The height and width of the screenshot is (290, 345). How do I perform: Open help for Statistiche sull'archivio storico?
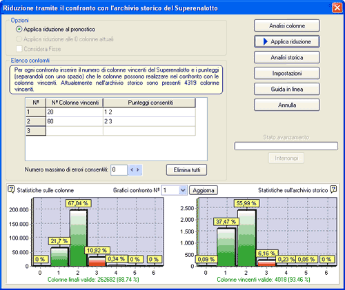pos(333,189)
